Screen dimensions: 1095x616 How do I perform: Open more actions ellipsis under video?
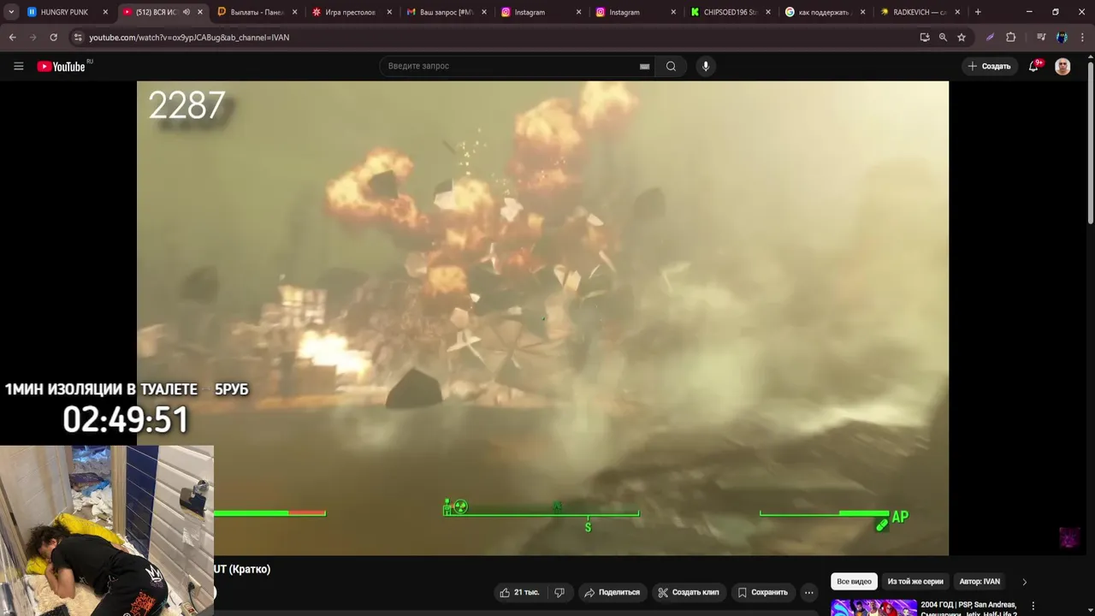click(x=808, y=592)
